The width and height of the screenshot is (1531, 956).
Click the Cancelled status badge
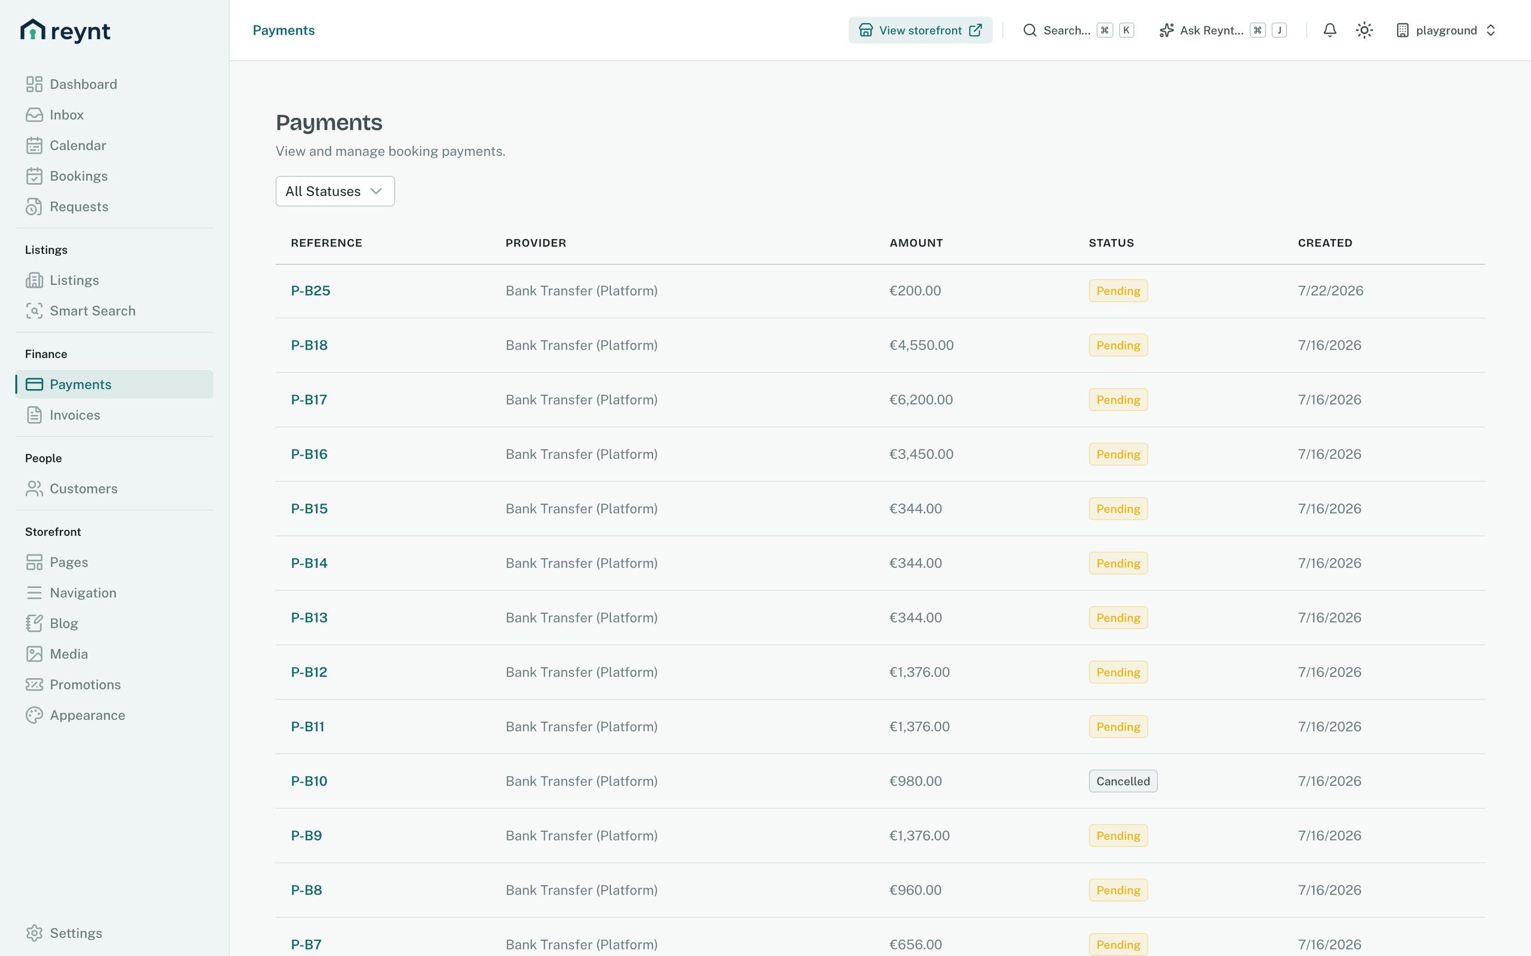1123,781
